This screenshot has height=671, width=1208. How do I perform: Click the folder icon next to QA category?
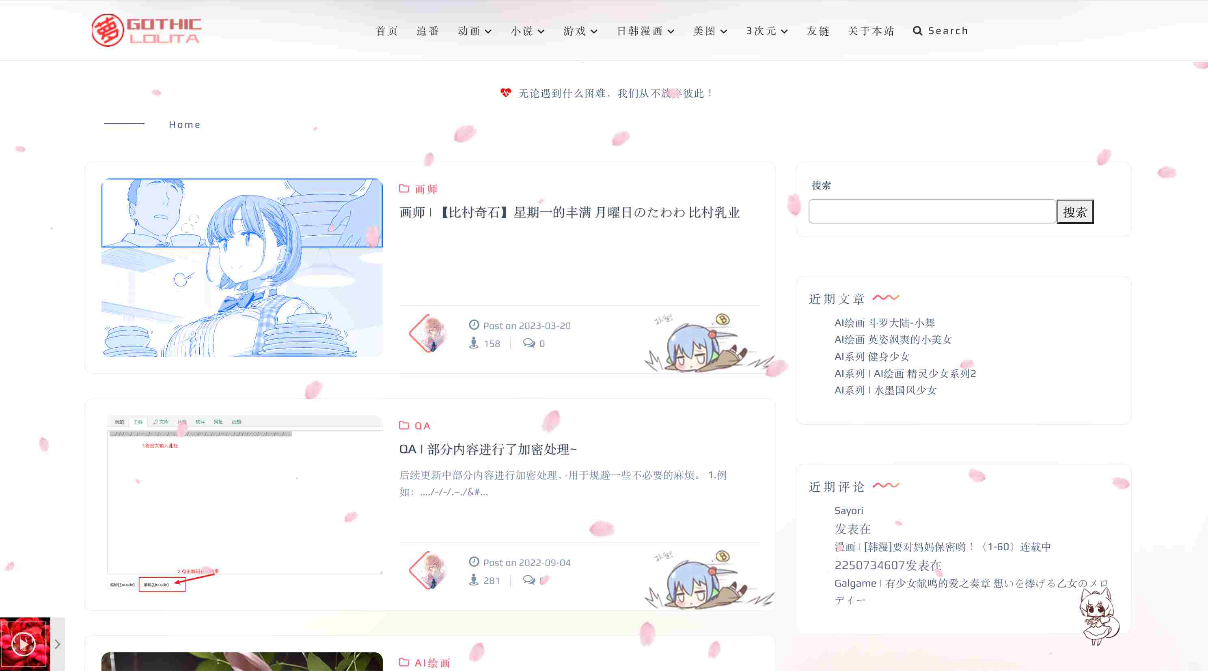(404, 425)
